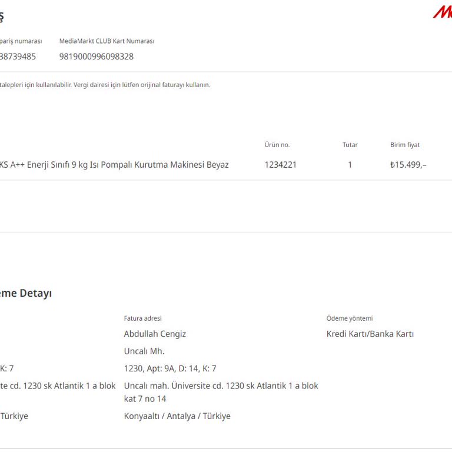The height and width of the screenshot is (452, 452).
Task: Click the Fatura adresi label
Action: click(142, 318)
